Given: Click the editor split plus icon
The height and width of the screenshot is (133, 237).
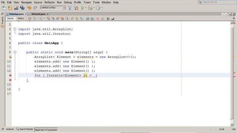Looking at the screenshot, I should tap(234, 18).
